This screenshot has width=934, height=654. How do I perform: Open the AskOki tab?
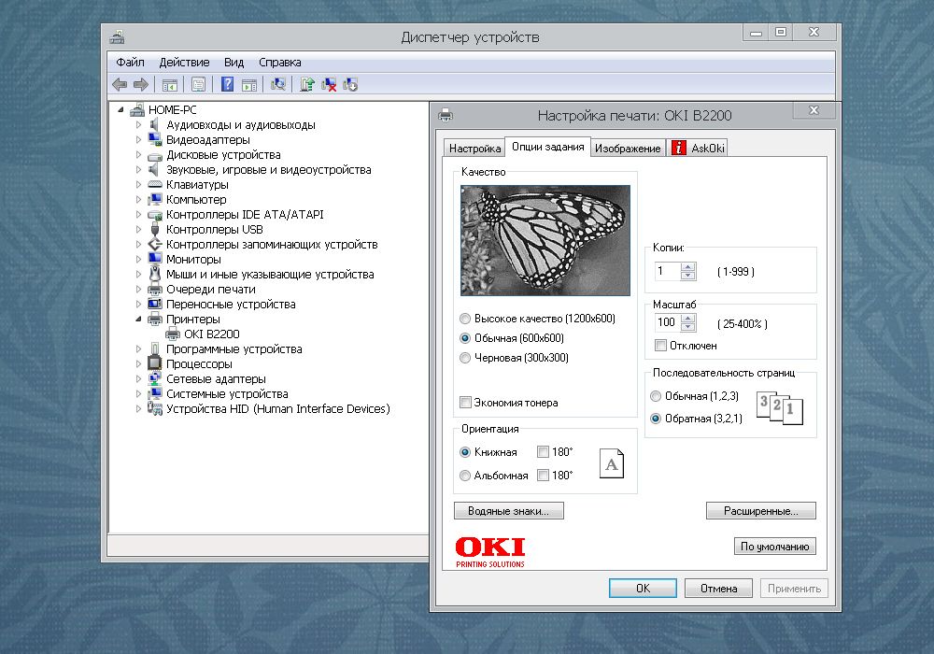click(698, 149)
